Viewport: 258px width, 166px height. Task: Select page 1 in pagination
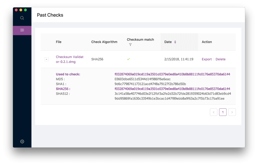click(223, 112)
